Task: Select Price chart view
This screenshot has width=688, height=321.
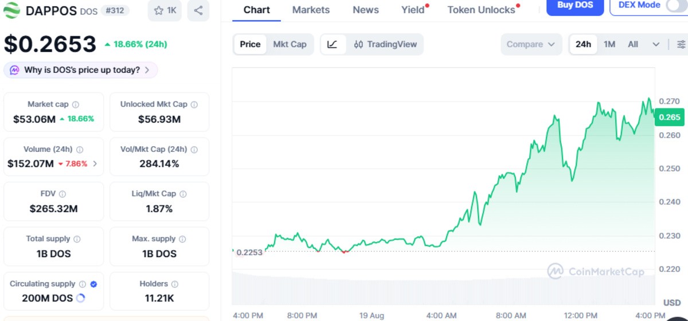Action: pyautogui.click(x=250, y=44)
